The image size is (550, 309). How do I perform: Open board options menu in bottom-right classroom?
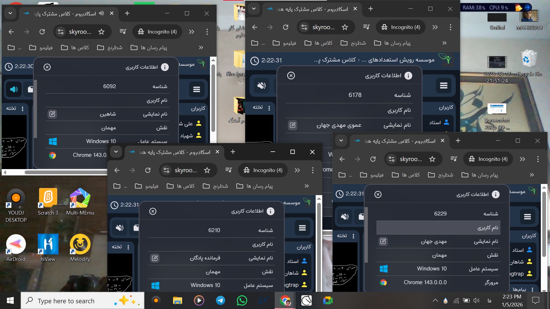click(x=353, y=236)
